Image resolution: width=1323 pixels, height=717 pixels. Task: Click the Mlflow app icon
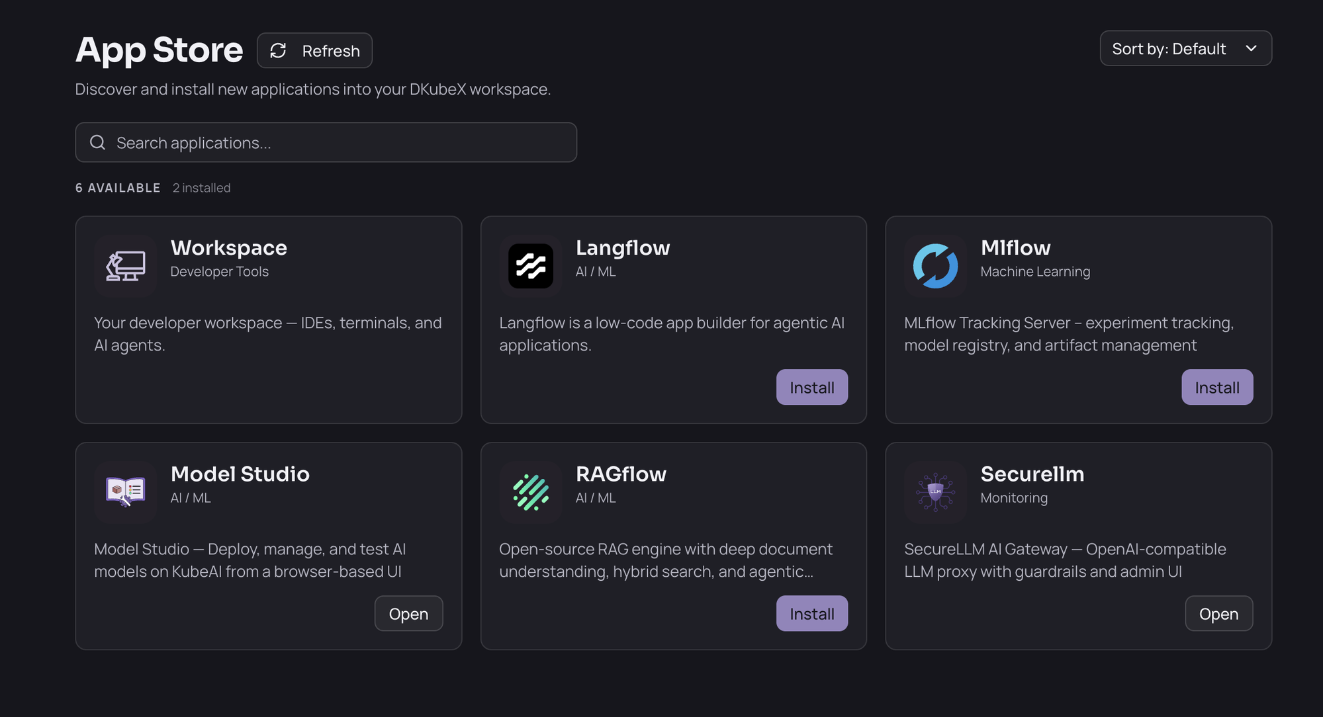pyautogui.click(x=936, y=266)
